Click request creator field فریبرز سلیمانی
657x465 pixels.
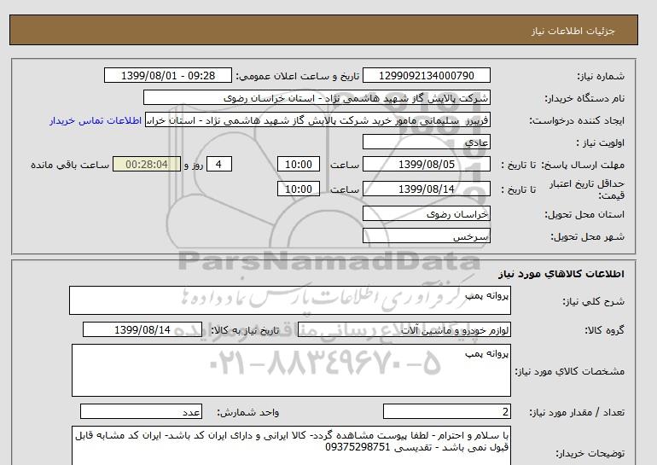pos(317,119)
